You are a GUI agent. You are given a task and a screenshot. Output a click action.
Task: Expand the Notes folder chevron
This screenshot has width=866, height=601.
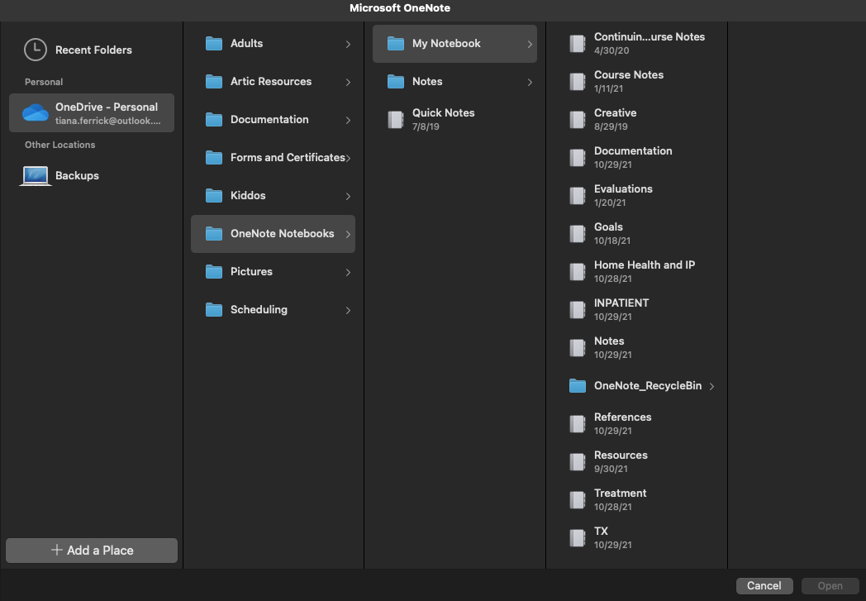tap(530, 82)
